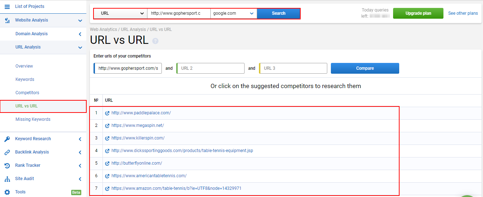Click the Site Audit hierarchy icon

pyautogui.click(x=7, y=179)
